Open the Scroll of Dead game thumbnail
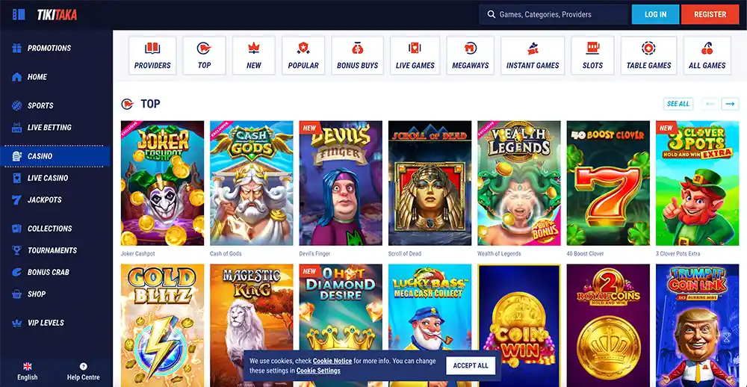 tap(430, 183)
